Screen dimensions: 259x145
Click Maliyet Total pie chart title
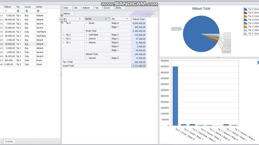[201, 8]
